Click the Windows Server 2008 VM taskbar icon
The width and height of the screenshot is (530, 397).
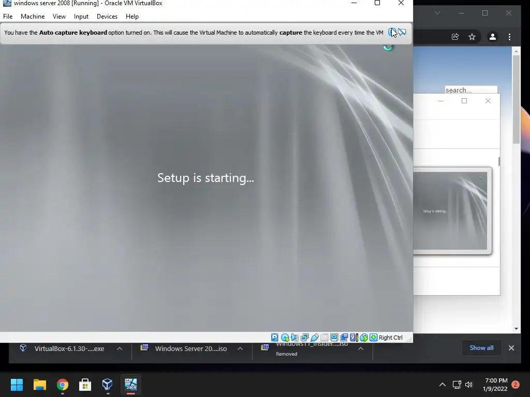tap(131, 385)
